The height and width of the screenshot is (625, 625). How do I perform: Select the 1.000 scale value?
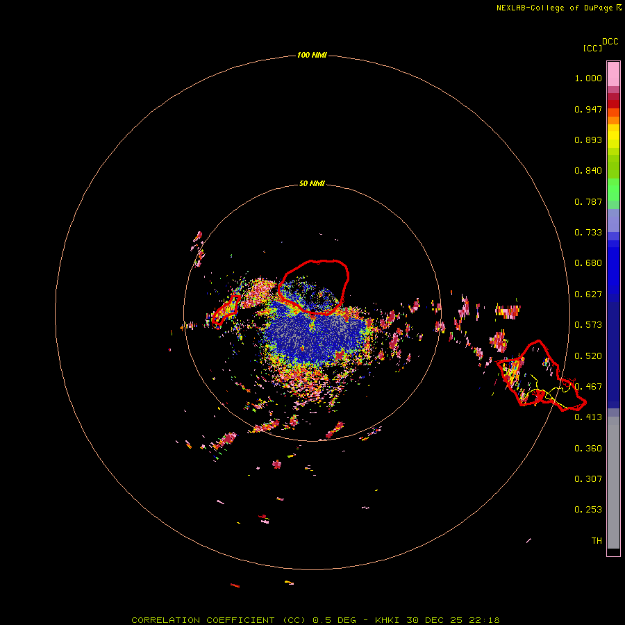pos(588,78)
